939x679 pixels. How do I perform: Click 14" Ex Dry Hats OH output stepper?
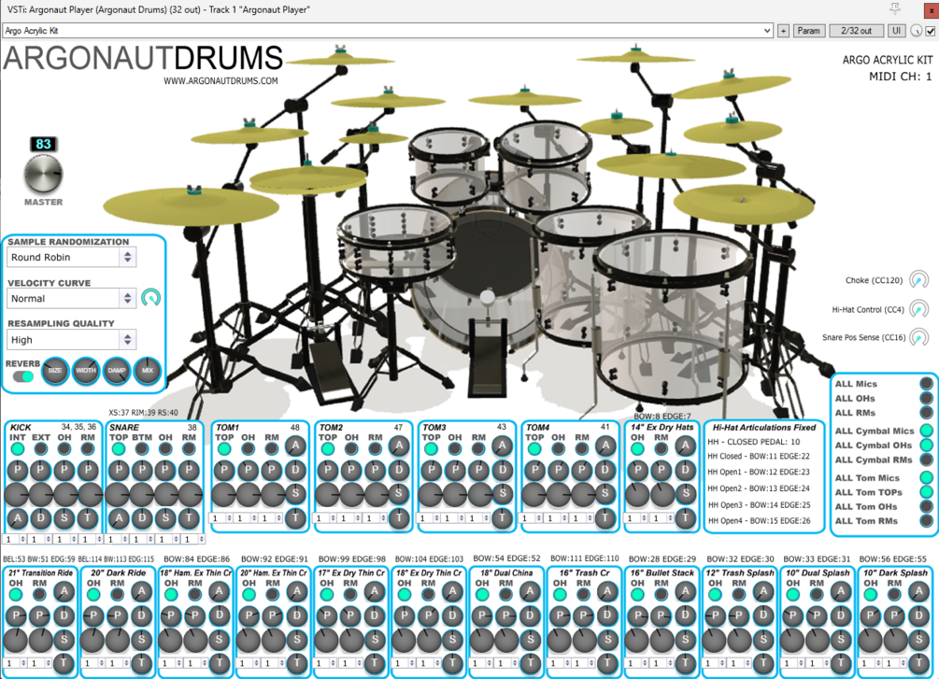636,518
